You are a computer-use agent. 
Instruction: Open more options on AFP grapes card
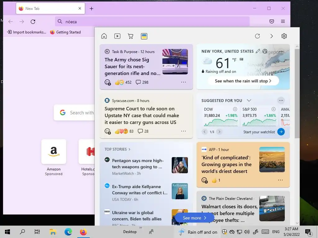(280, 180)
